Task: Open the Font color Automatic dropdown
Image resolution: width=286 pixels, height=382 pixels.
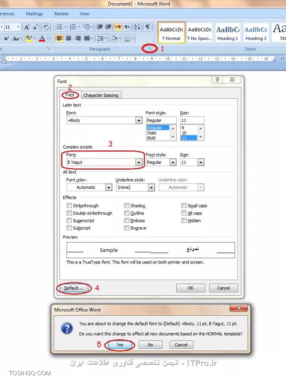Action: pyautogui.click(x=108, y=187)
